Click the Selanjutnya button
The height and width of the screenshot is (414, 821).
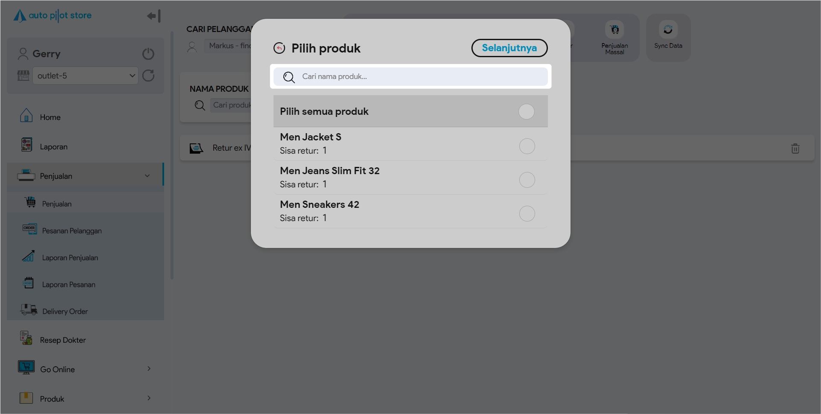tap(509, 48)
